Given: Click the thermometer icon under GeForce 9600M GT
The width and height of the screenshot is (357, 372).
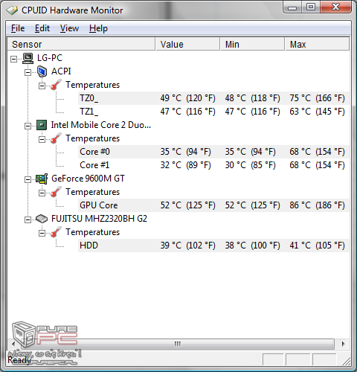Looking at the screenshot, I should coord(56,192).
